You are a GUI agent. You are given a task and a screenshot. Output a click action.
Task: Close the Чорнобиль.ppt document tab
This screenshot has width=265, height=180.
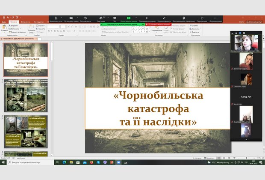[x=36, y=39]
